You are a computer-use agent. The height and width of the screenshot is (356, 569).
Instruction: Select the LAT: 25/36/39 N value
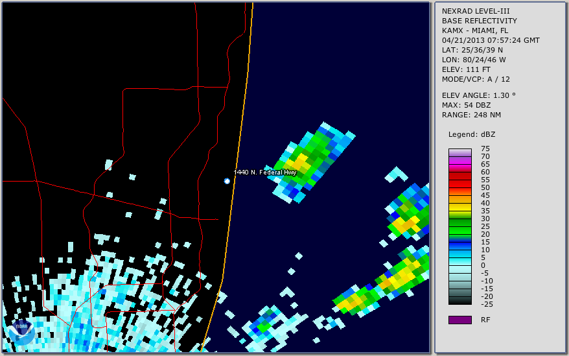(x=472, y=50)
